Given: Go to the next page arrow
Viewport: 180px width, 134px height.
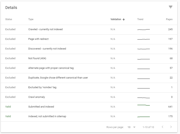Looking at the screenshot, I should pos(171,127).
